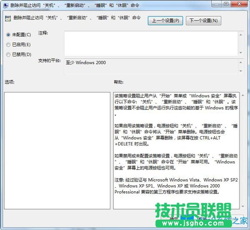Select the 已禁用(D) radio button
The width and height of the screenshot is (250, 230).
pos(8,55)
